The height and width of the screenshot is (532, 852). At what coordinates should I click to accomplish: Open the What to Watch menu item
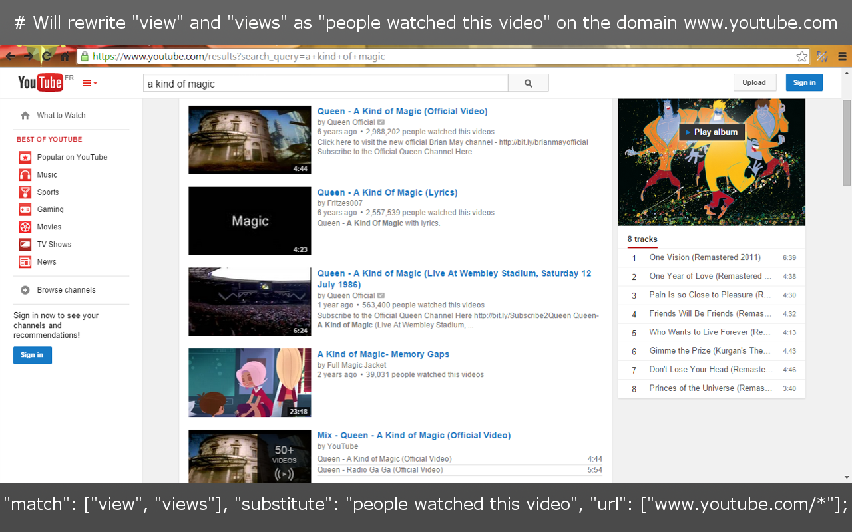pos(61,116)
